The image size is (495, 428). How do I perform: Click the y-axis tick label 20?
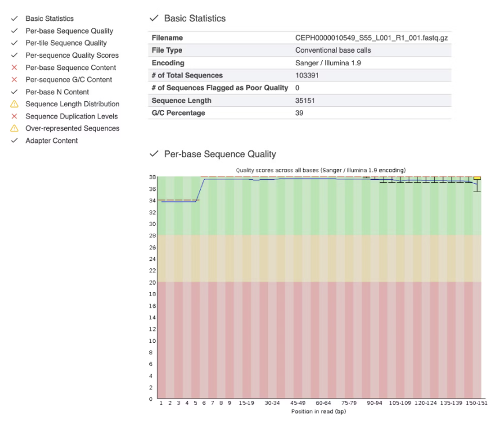[153, 282]
